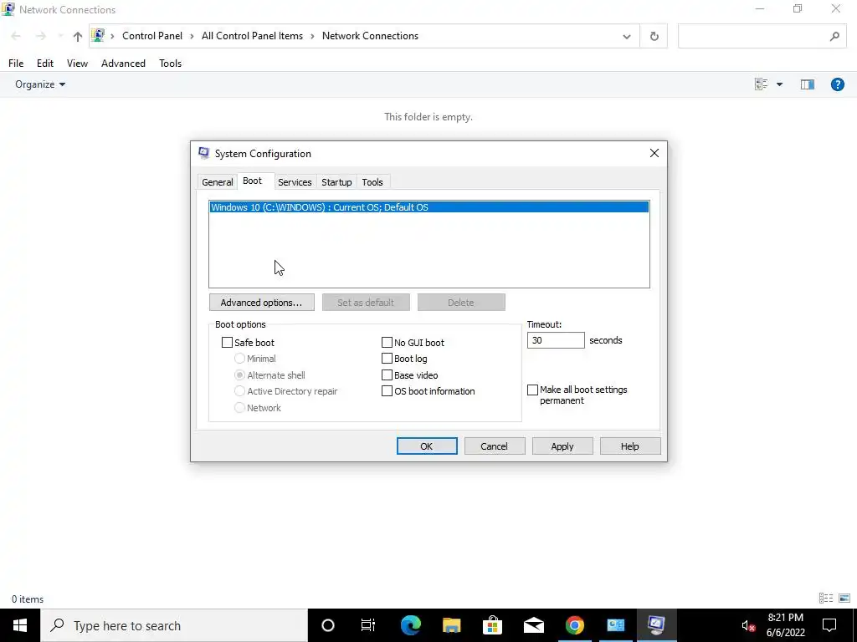Switch to details view in status bar
Viewport: 857px width, 642px height.
(826, 599)
